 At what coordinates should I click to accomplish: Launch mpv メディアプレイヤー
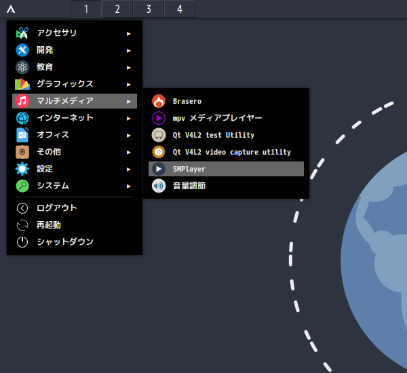click(x=226, y=118)
